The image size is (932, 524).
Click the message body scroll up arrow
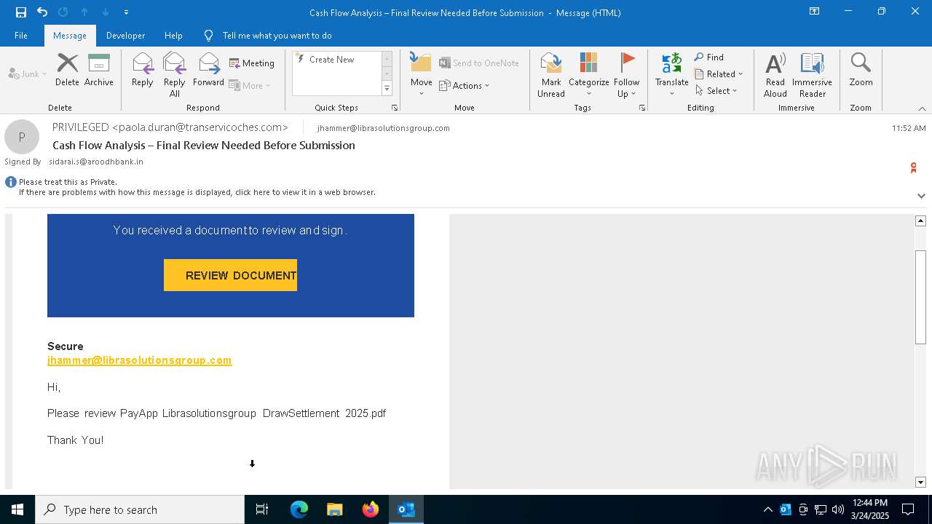[920, 221]
